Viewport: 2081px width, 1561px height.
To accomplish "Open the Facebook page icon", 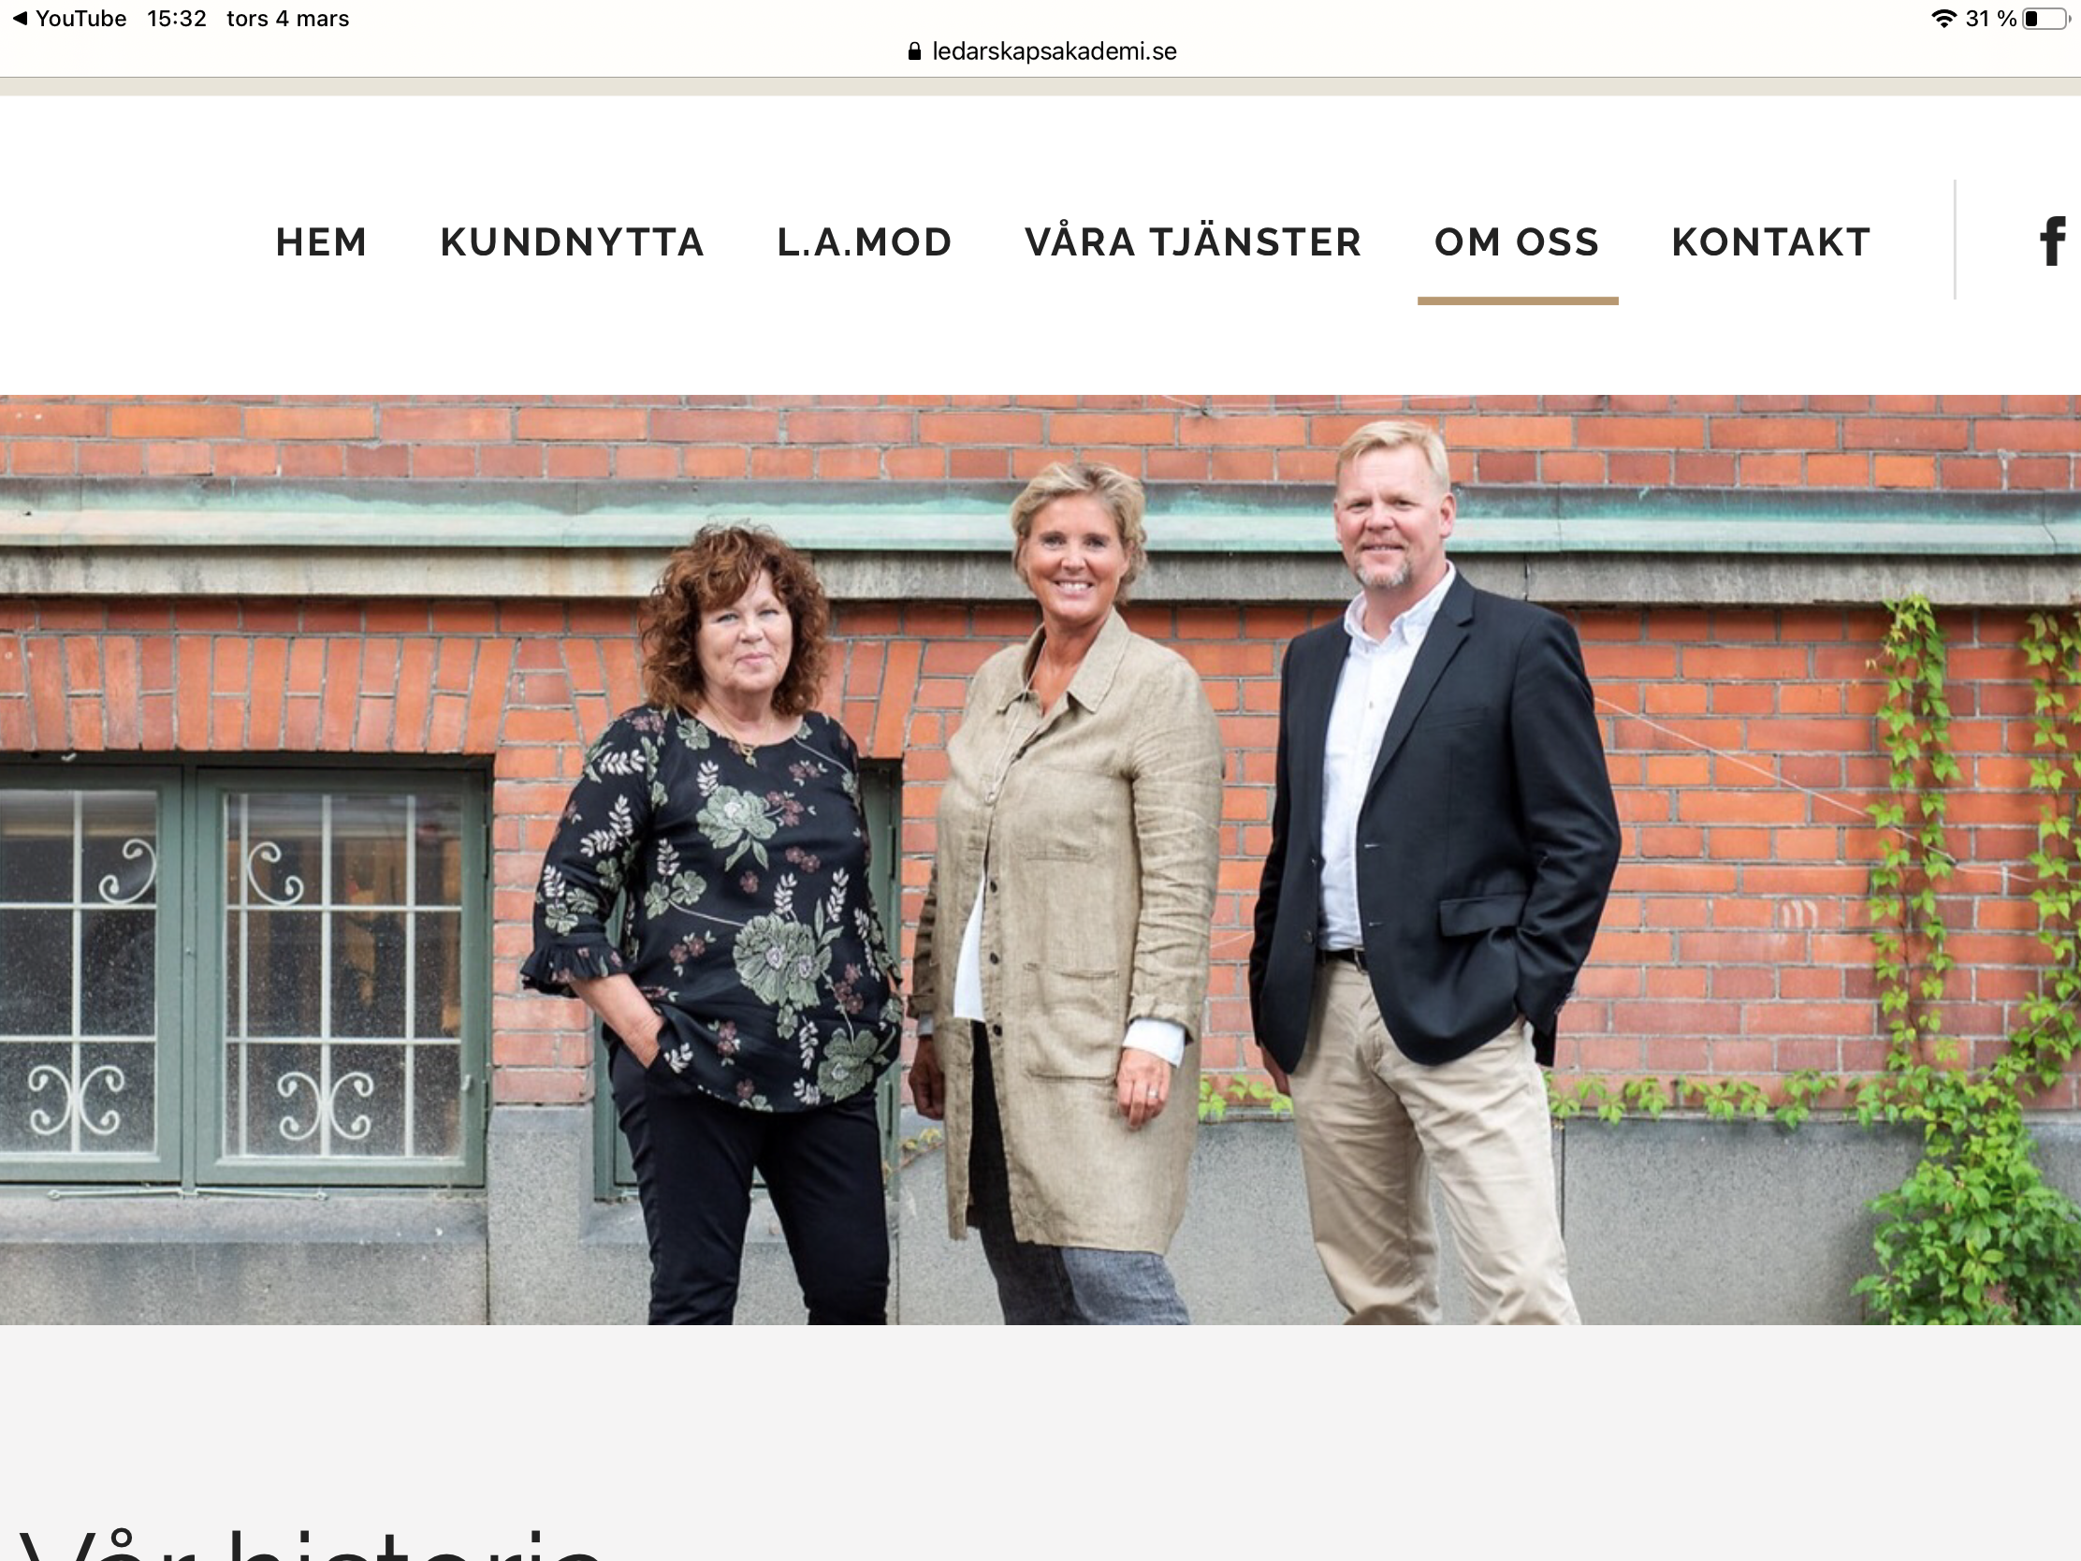I will tap(2052, 241).
